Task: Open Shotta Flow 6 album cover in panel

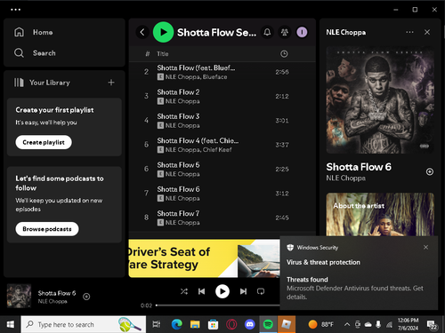Action: click(x=380, y=99)
